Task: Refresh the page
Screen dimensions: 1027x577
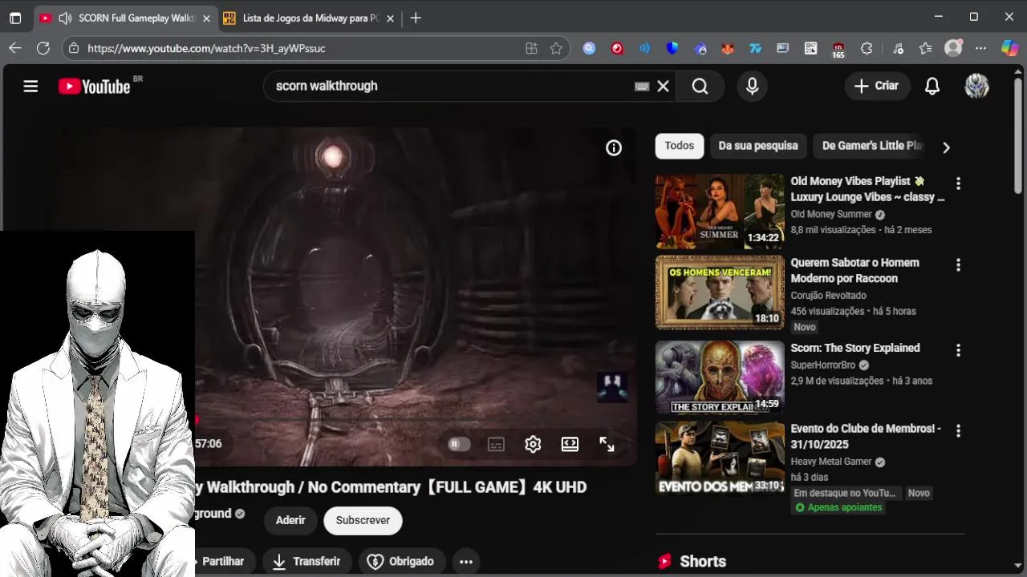Action: pos(43,48)
